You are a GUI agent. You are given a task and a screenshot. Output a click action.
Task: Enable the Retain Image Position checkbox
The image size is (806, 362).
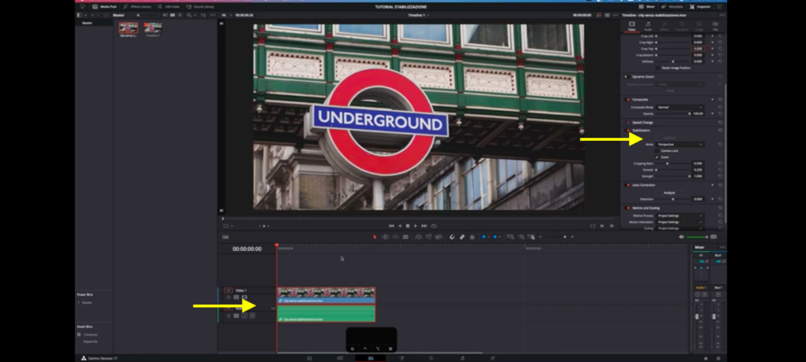coord(658,68)
